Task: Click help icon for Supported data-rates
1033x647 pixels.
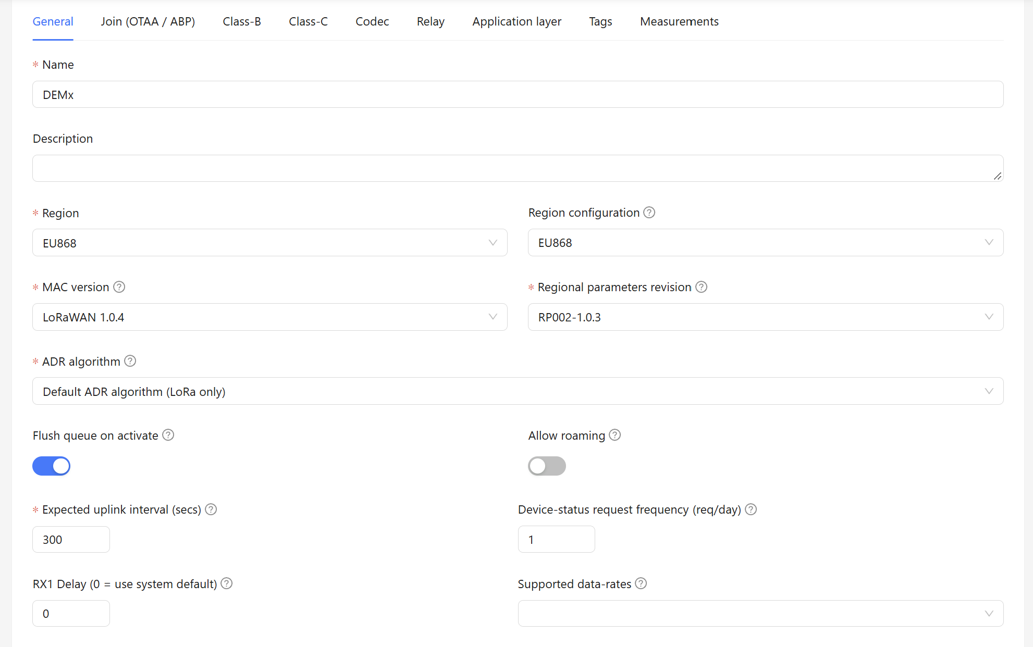Action: click(x=641, y=583)
